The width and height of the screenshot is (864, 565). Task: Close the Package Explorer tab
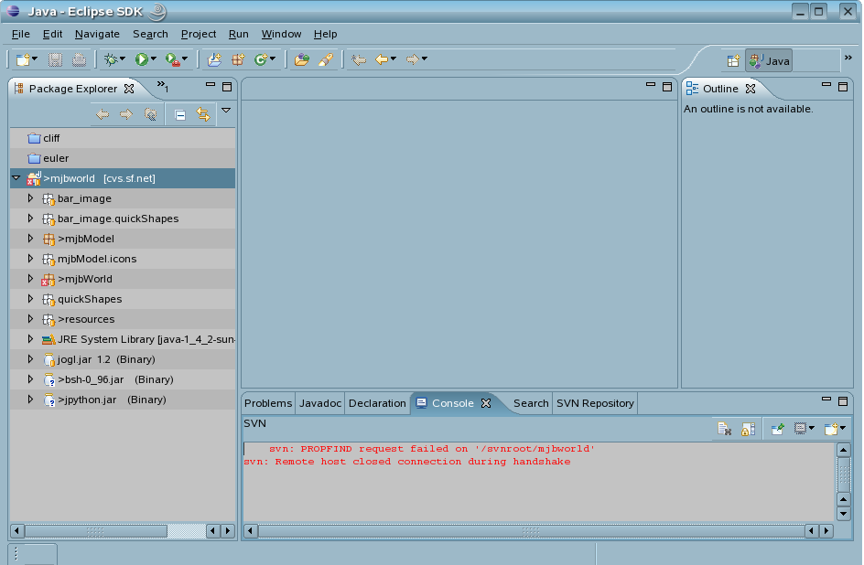(x=129, y=89)
